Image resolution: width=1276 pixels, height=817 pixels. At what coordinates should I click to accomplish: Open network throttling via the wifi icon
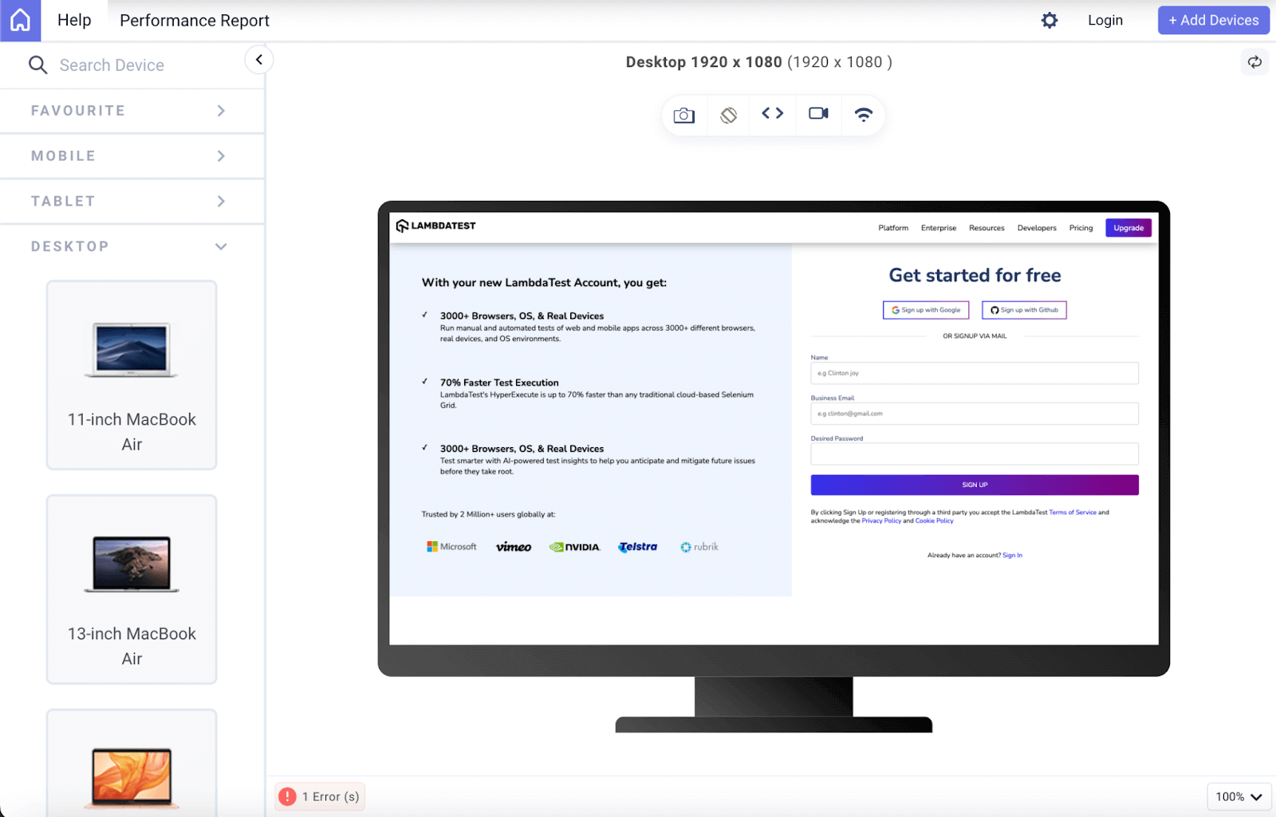point(863,114)
